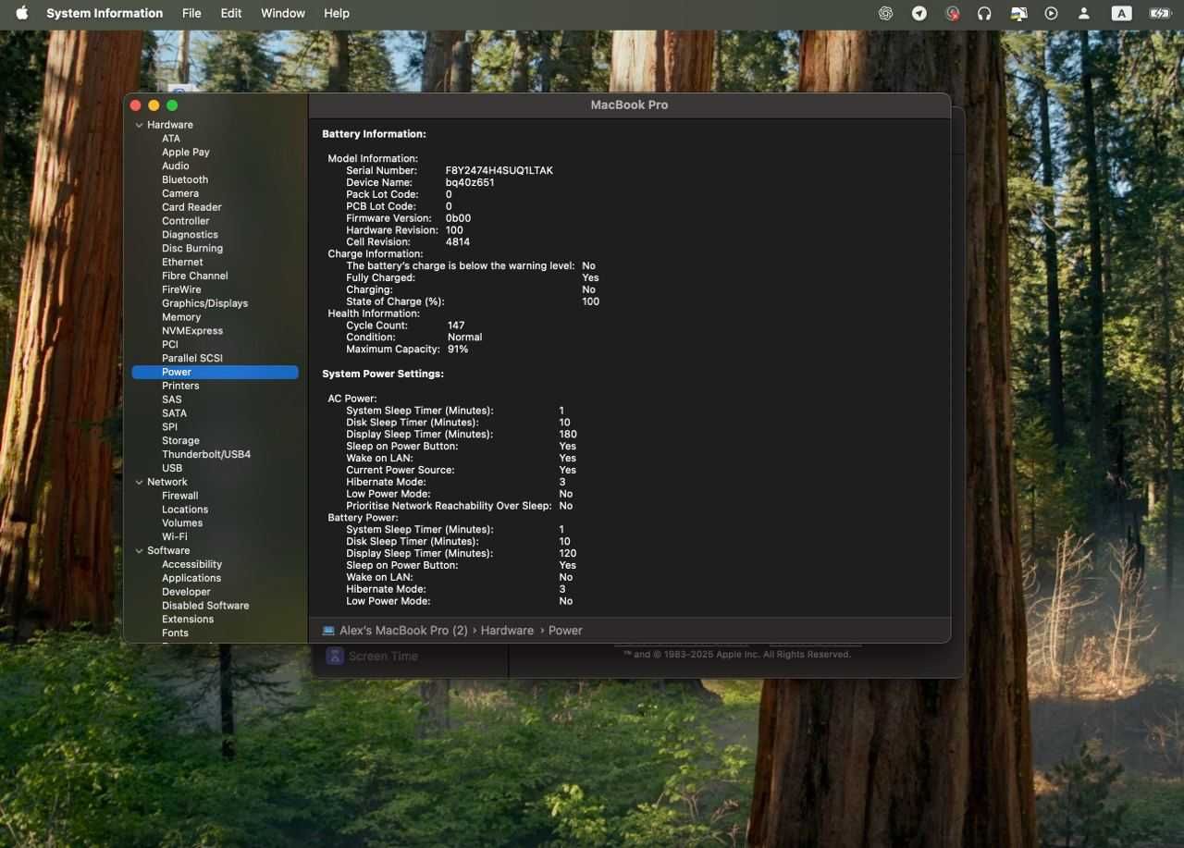This screenshot has width=1184, height=848.
Task: Open the File menu
Action: click(191, 13)
